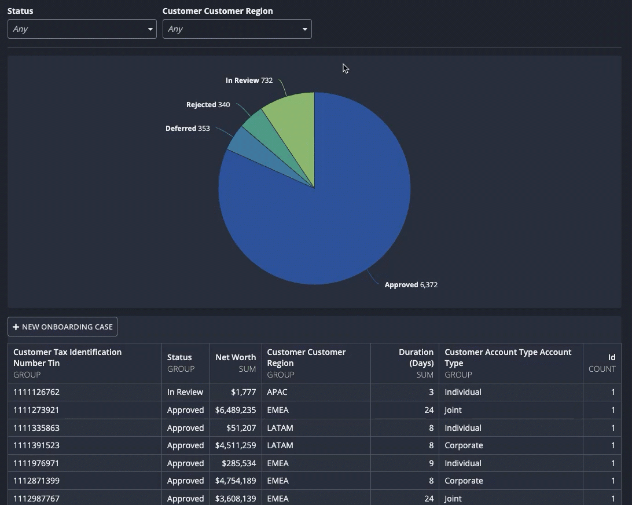
Task: Click Customer Account Type column header
Action: click(511, 363)
